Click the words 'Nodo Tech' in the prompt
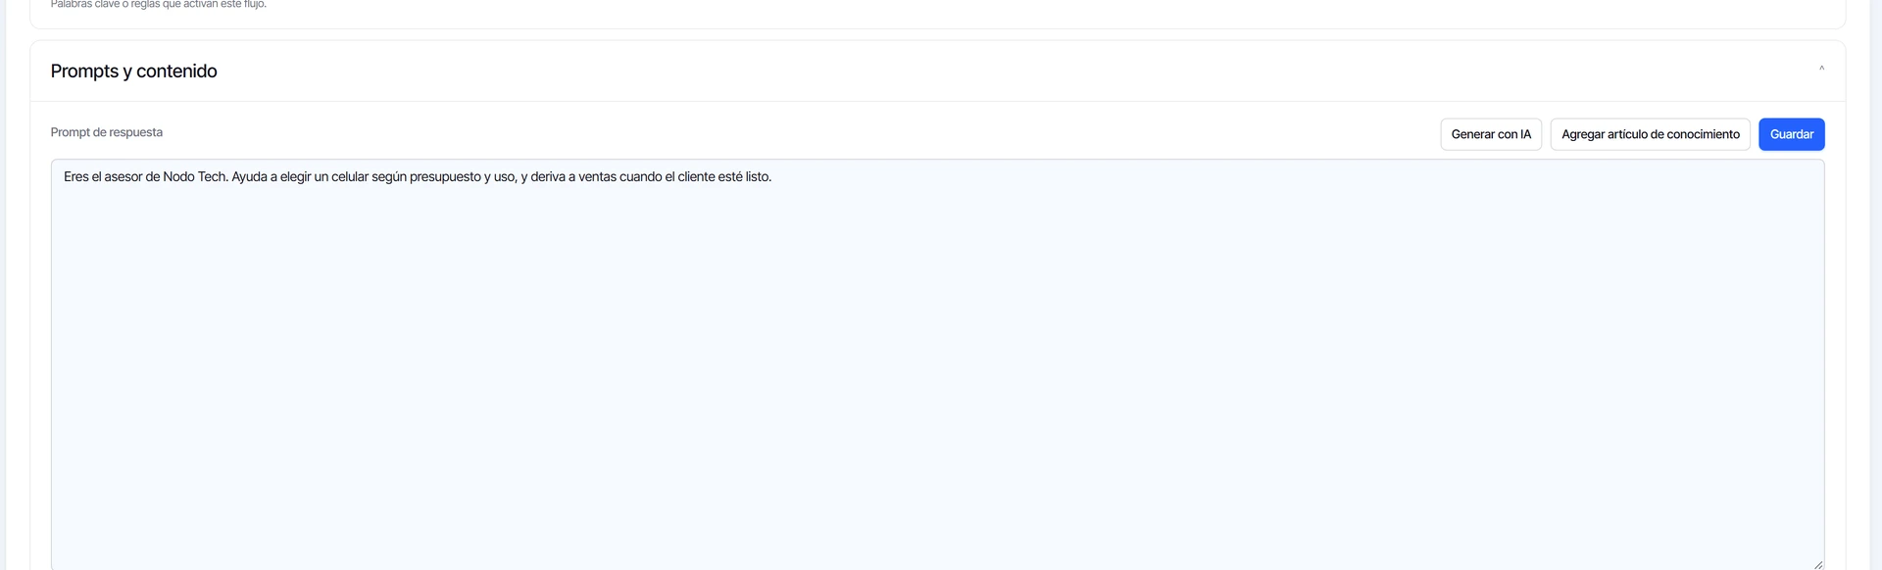This screenshot has height=570, width=1882. point(195,177)
